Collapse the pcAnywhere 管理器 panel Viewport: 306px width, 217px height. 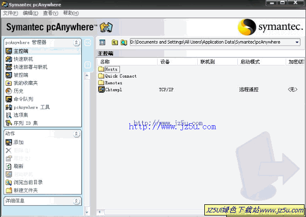point(76,43)
